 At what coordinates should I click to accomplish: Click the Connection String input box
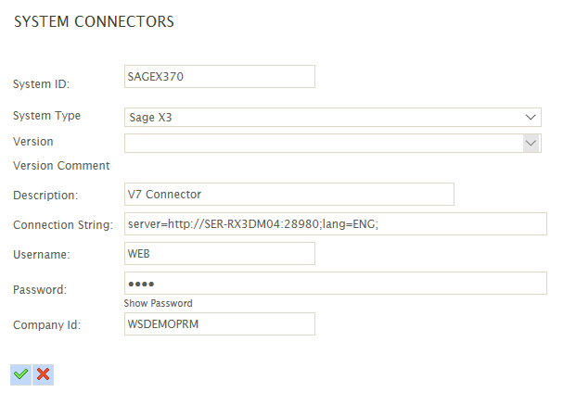click(x=335, y=224)
